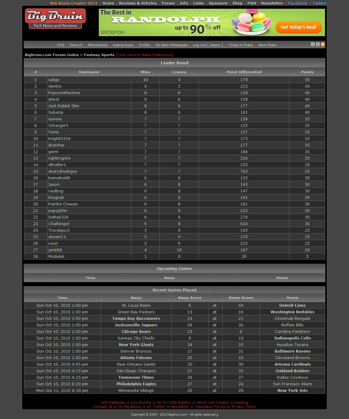
Task: Click the Groupon macarons banner image
Action: pos(212,22)
